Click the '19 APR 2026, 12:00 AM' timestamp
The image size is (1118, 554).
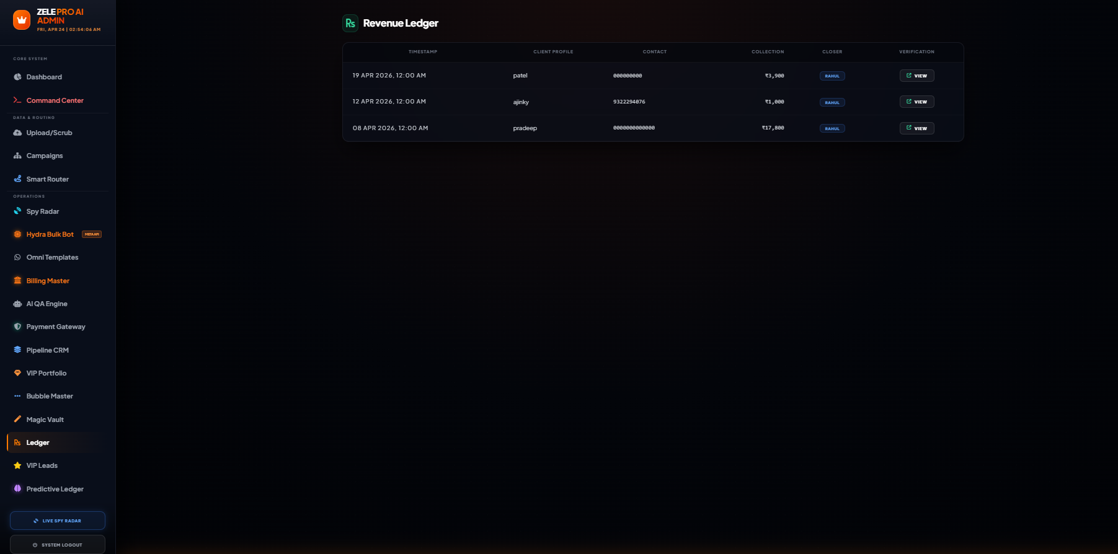point(389,76)
